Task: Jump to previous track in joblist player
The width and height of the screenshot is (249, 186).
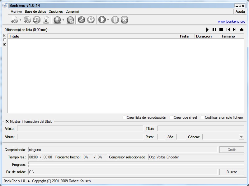Action: click(228, 29)
